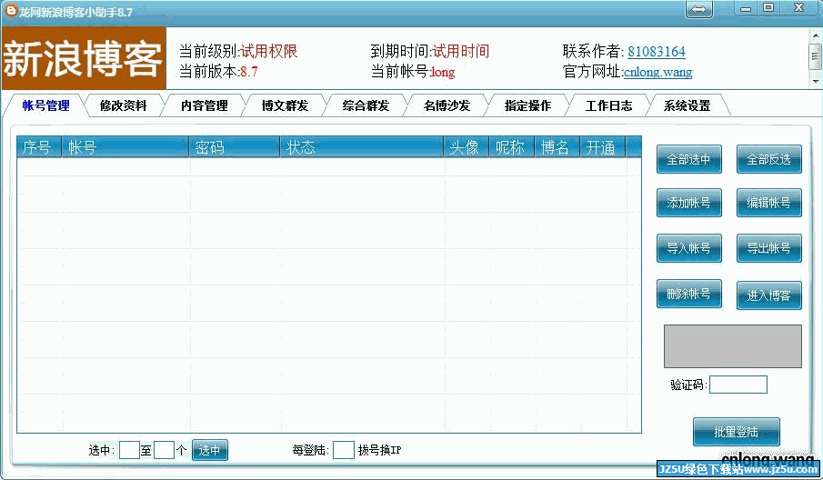Click the 选中 range button
This screenshot has width=823, height=480.
210,450
